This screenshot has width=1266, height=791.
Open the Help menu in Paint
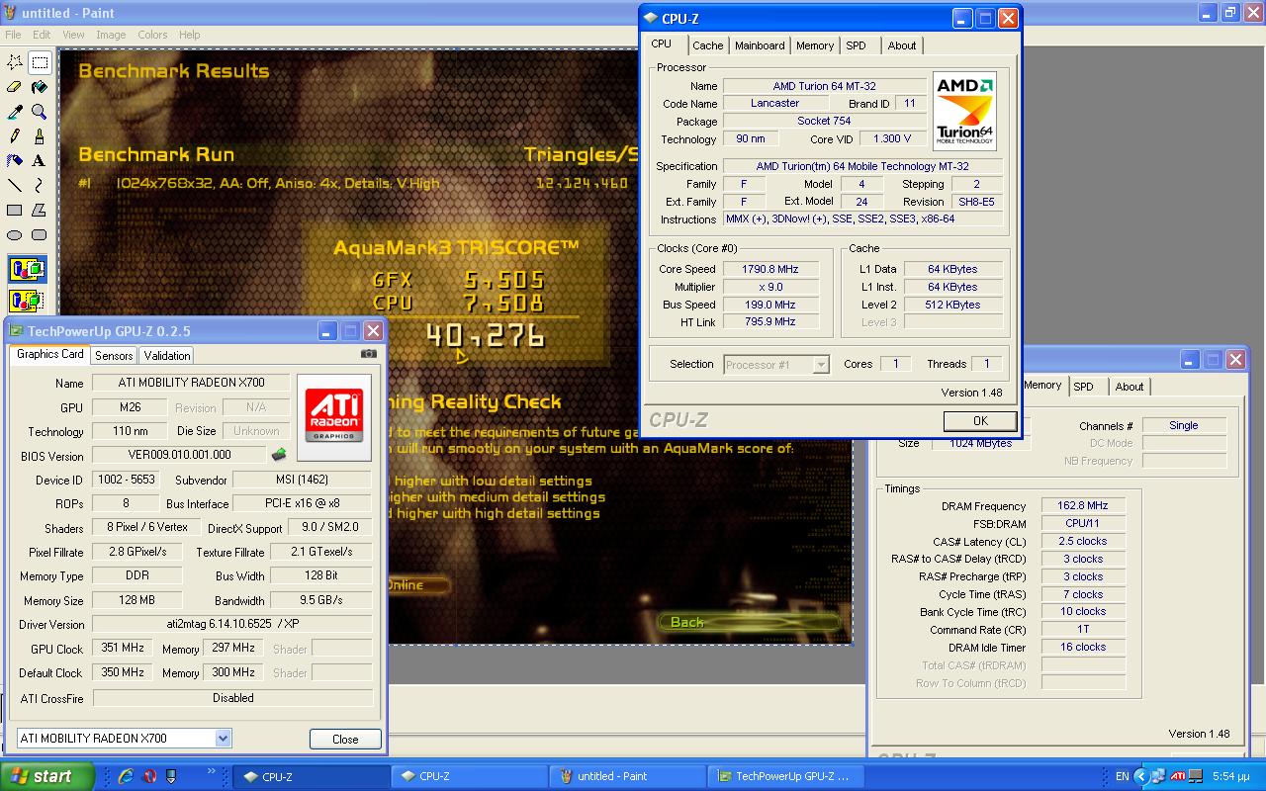(x=190, y=35)
